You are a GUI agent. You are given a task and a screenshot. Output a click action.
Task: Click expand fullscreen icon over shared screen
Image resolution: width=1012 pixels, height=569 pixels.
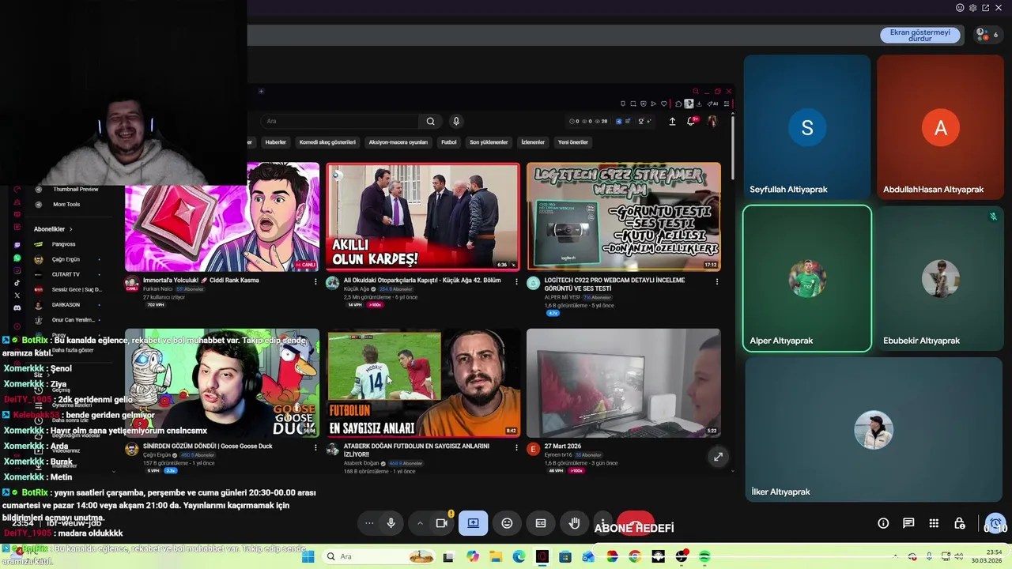[718, 457]
